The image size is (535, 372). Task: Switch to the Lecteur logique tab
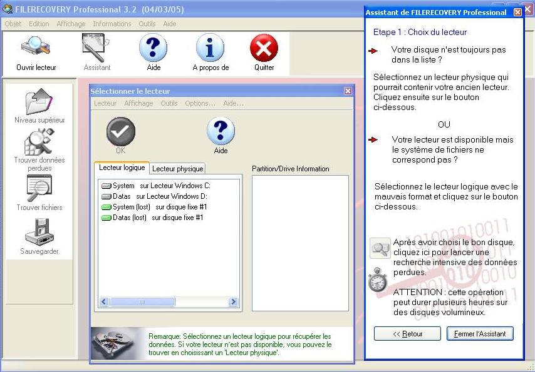coord(122,168)
